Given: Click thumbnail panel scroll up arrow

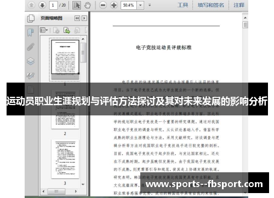Looking at the screenshot, I should pos(83,39).
